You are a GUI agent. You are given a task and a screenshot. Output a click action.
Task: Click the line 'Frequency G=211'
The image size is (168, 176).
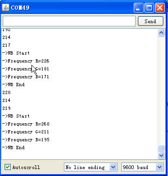tap(25, 132)
